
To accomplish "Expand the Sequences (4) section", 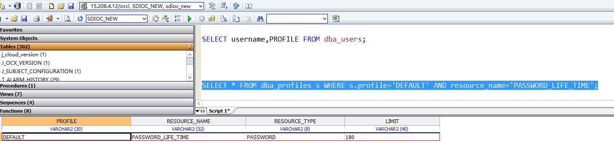I will pos(97,103).
